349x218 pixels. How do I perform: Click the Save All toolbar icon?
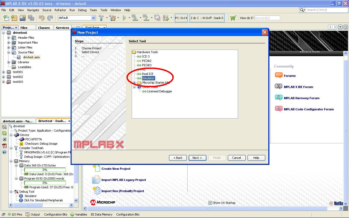31,18
